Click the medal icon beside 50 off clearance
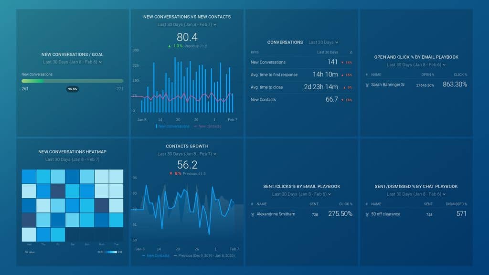This screenshot has height=275, width=489. point(367,214)
